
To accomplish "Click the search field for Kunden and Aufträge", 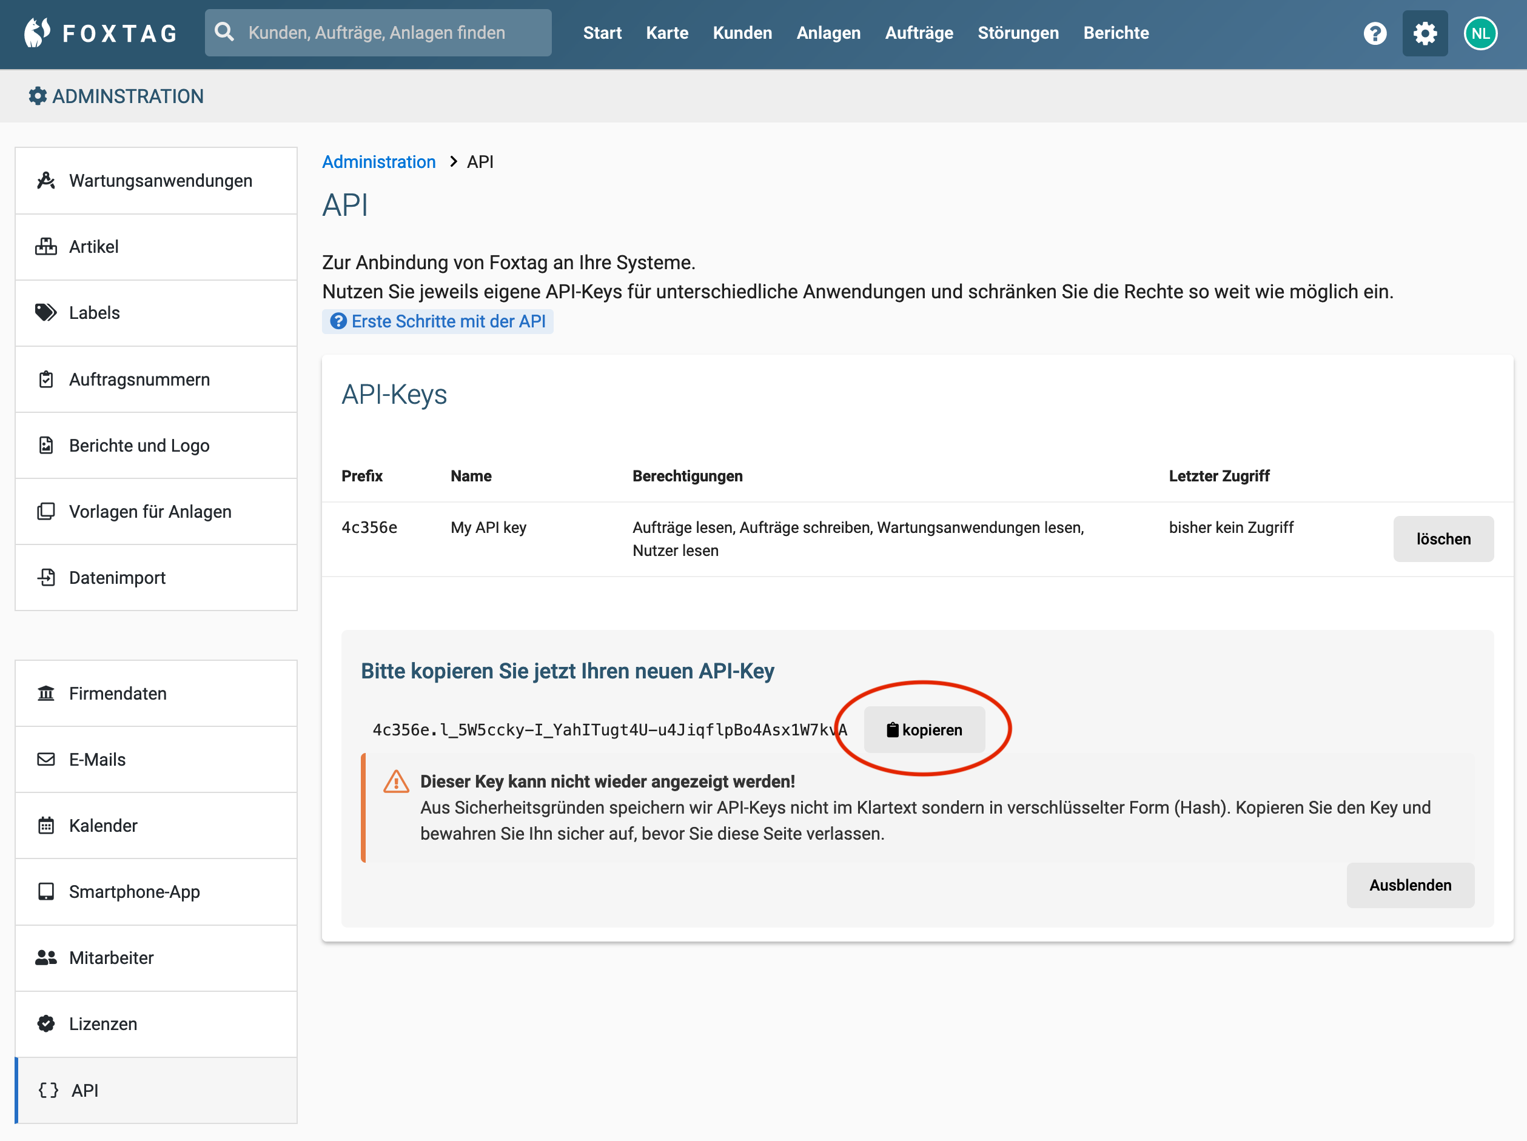I will [x=378, y=33].
